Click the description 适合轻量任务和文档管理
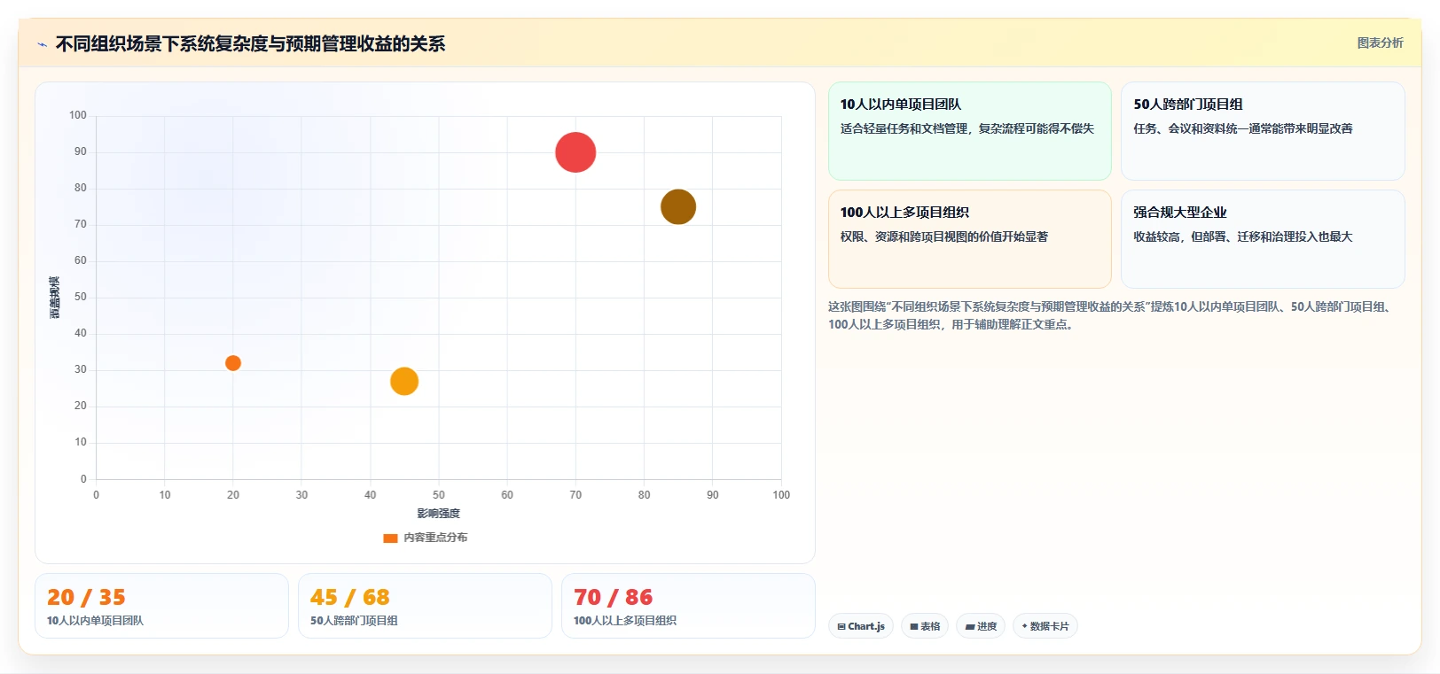This screenshot has height=674, width=1440. (904, 128)
